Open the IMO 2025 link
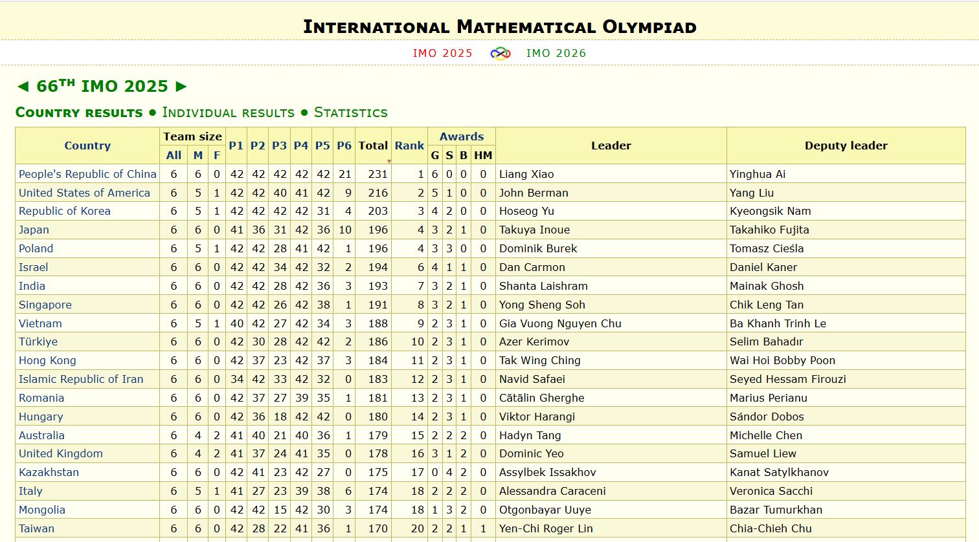The image size is (979, 542). coord(443,53)
